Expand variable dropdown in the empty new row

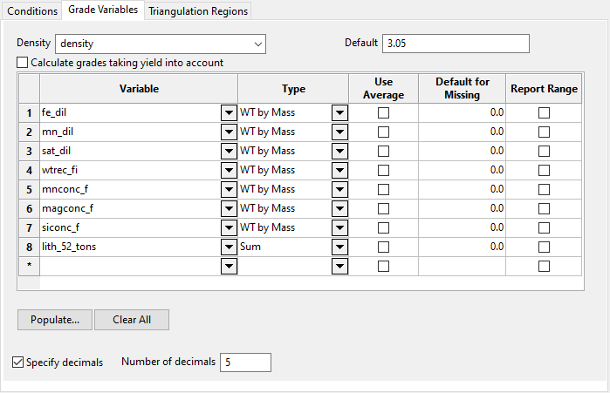coord(229,266)
